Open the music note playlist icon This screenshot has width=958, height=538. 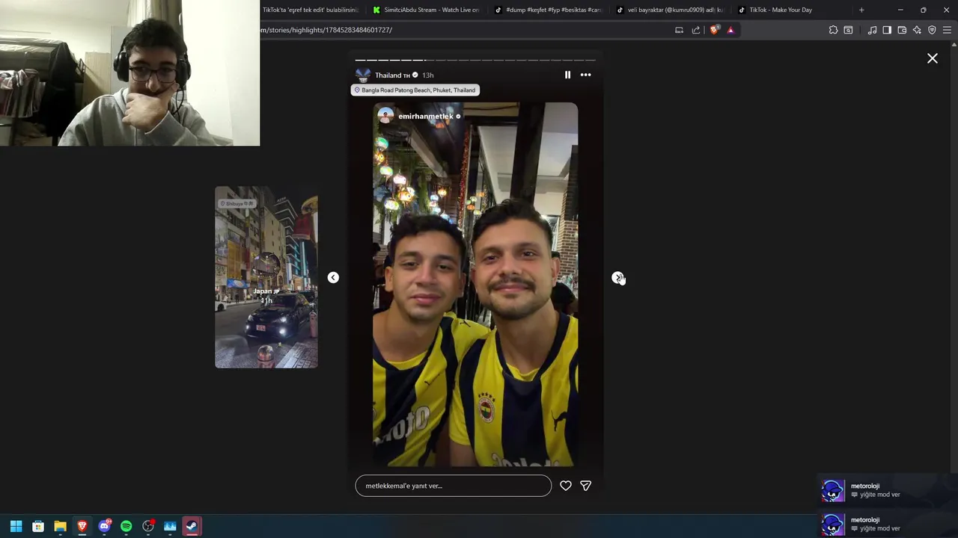872,30
